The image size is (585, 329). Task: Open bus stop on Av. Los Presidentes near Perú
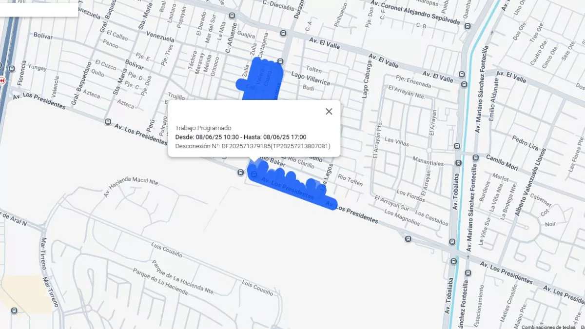click(x=108, y=121)
